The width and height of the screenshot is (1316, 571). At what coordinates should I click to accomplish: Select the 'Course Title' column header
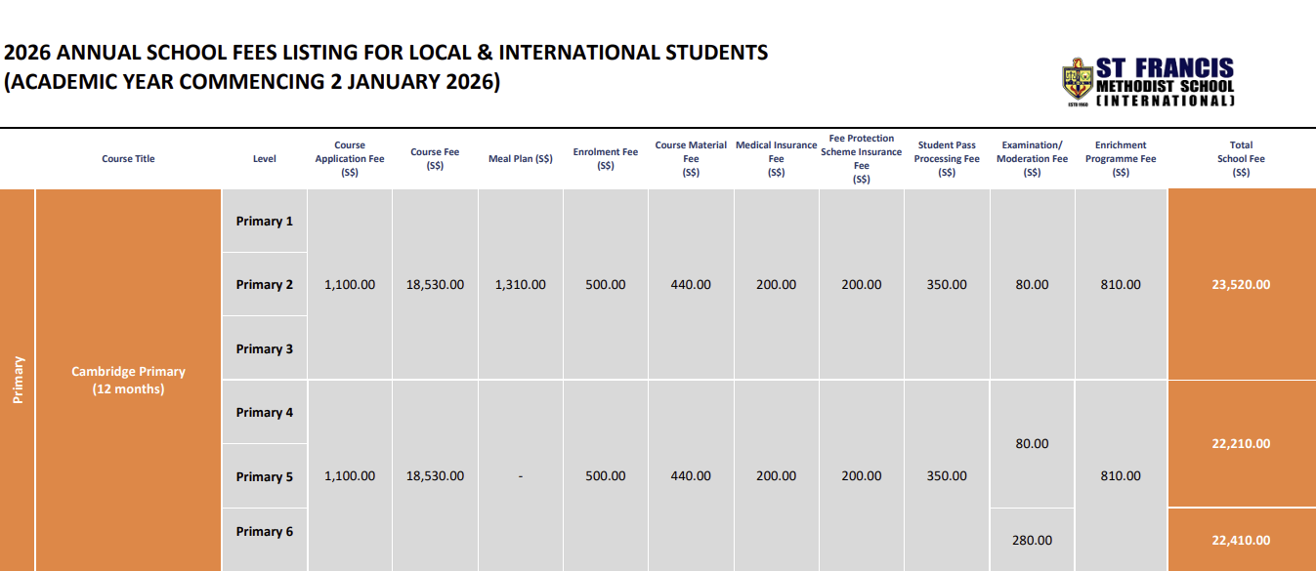click(128, 159)
